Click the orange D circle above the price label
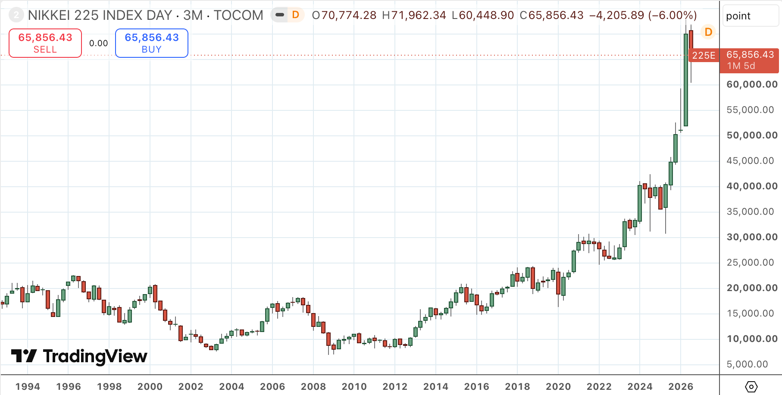Image resolution: width=782 pixels, height=395 pixels. point(708,32)
